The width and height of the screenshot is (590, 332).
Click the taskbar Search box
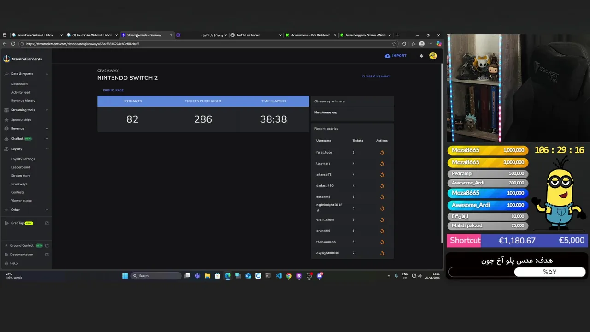[156, 276]
